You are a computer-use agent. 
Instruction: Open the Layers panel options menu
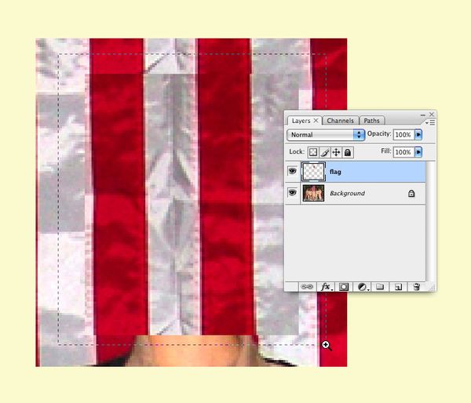tap(430, 123)
